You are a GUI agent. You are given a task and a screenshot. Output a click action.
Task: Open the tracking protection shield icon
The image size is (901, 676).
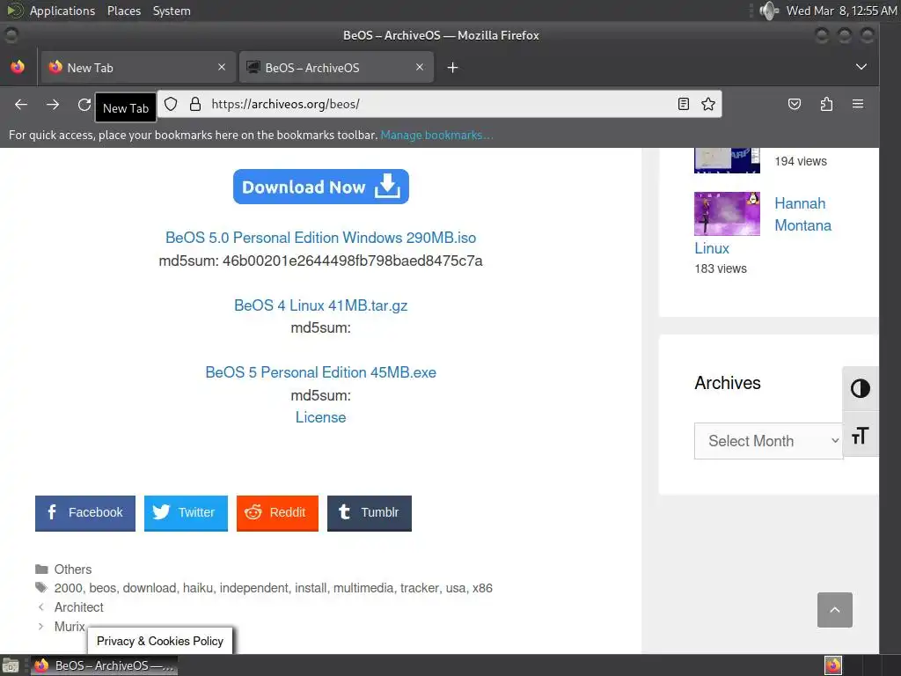click(171, 104)
